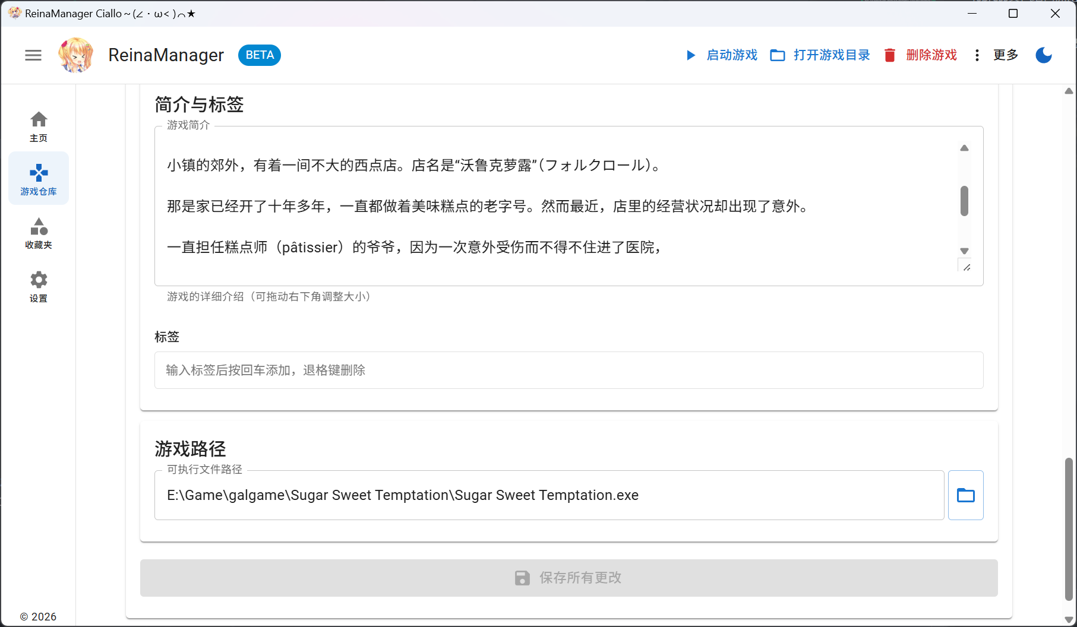Click the 保存所有更改 save button
1077x627 pixels.
click(568, 577)
